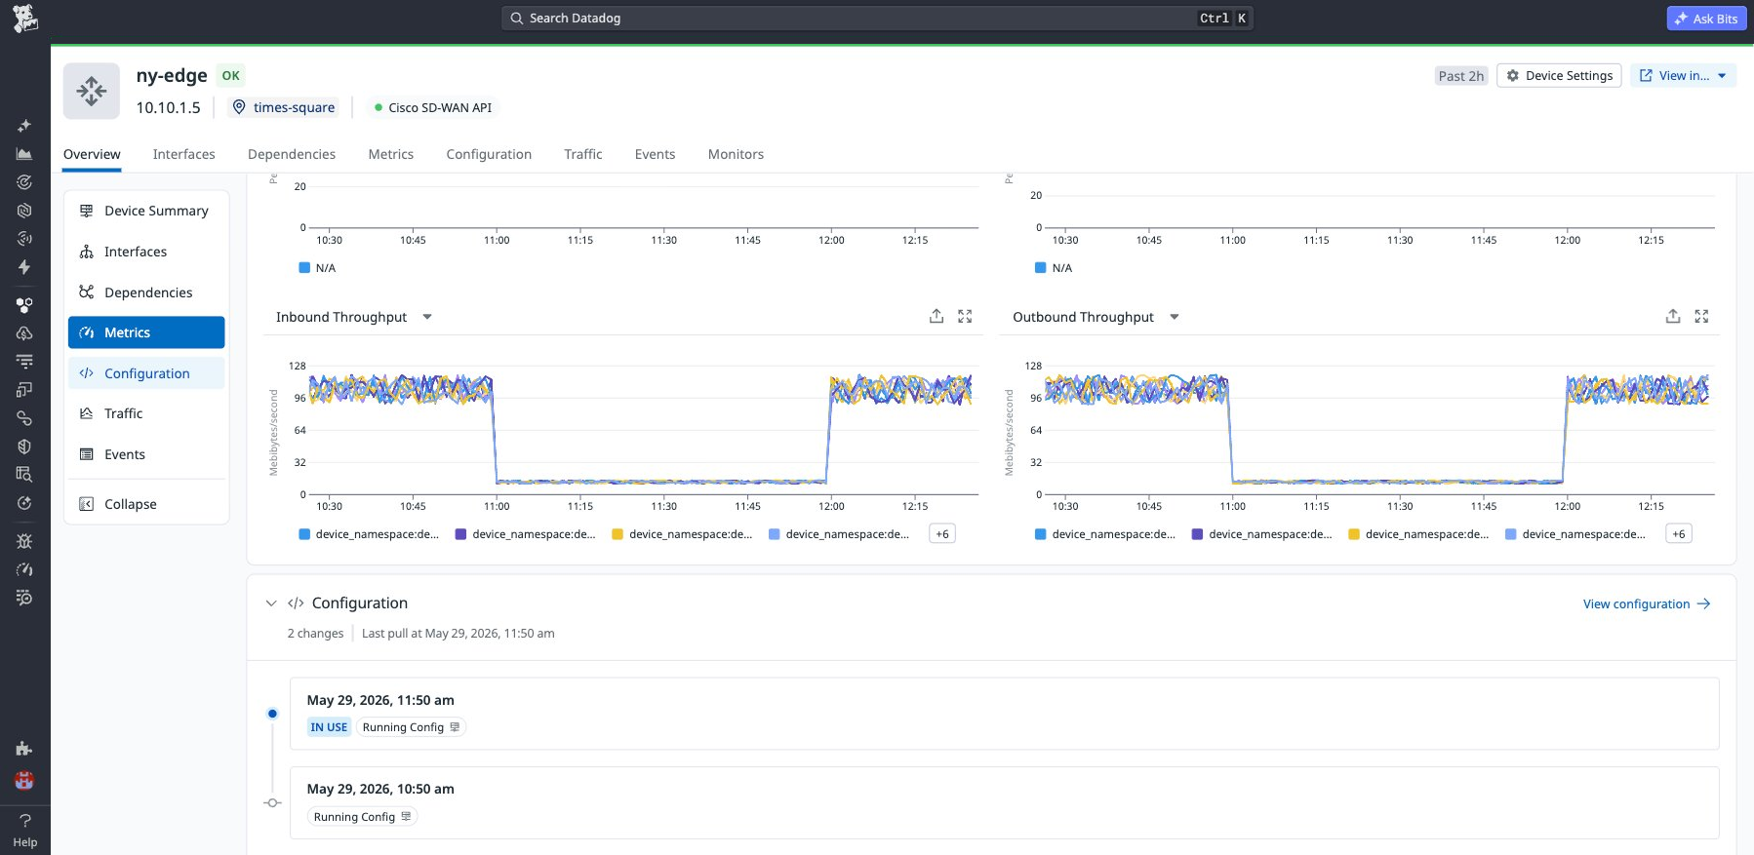Click the N/A legend swatch in left graph

click(304, 268)
